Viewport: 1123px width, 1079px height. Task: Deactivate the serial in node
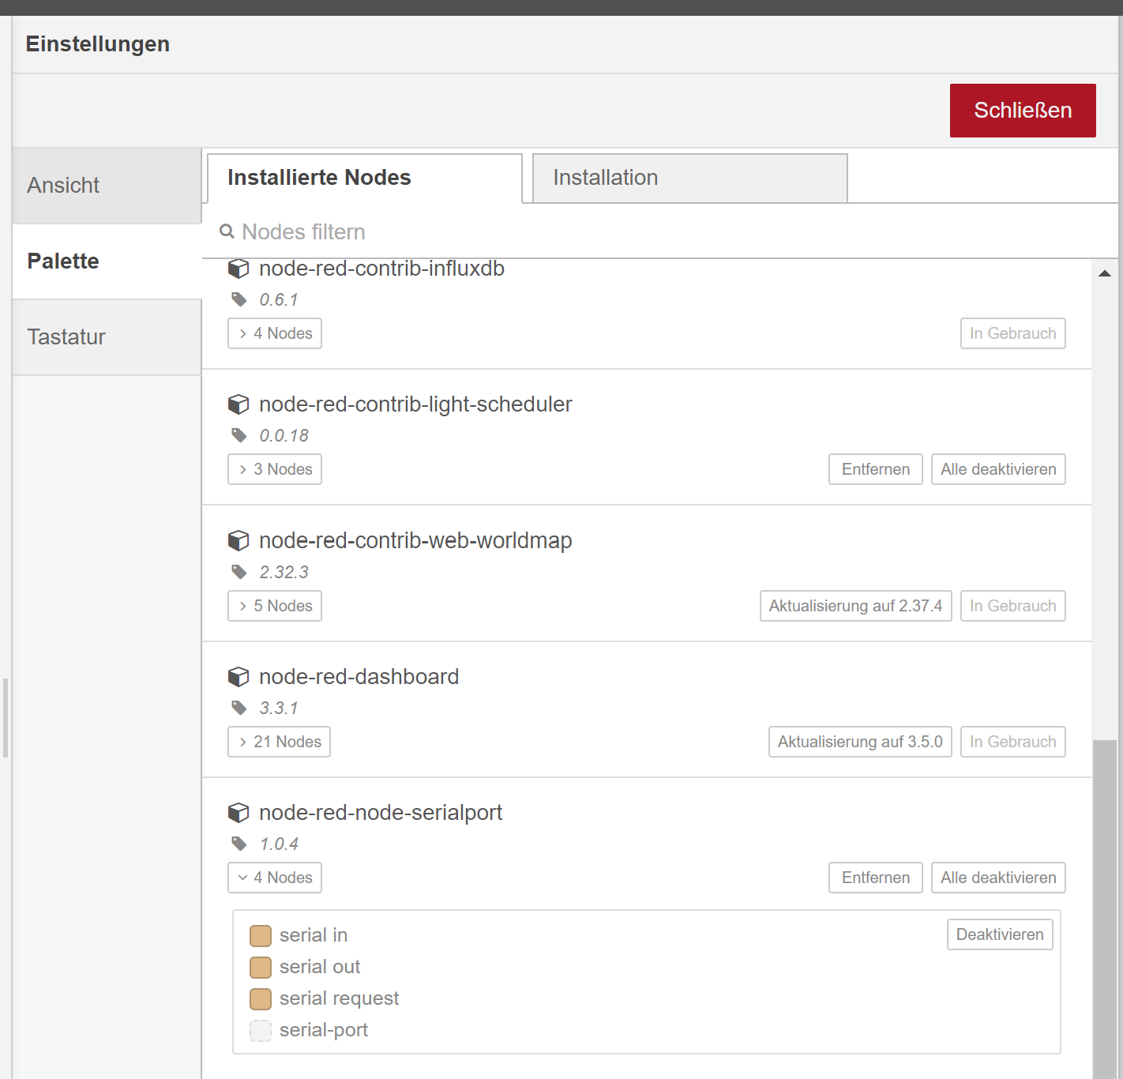point(1000,934)
